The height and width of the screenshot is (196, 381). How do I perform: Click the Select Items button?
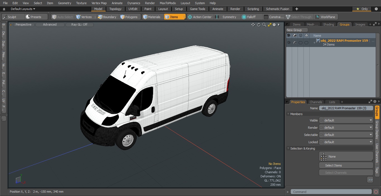click(x=346, y=165)
